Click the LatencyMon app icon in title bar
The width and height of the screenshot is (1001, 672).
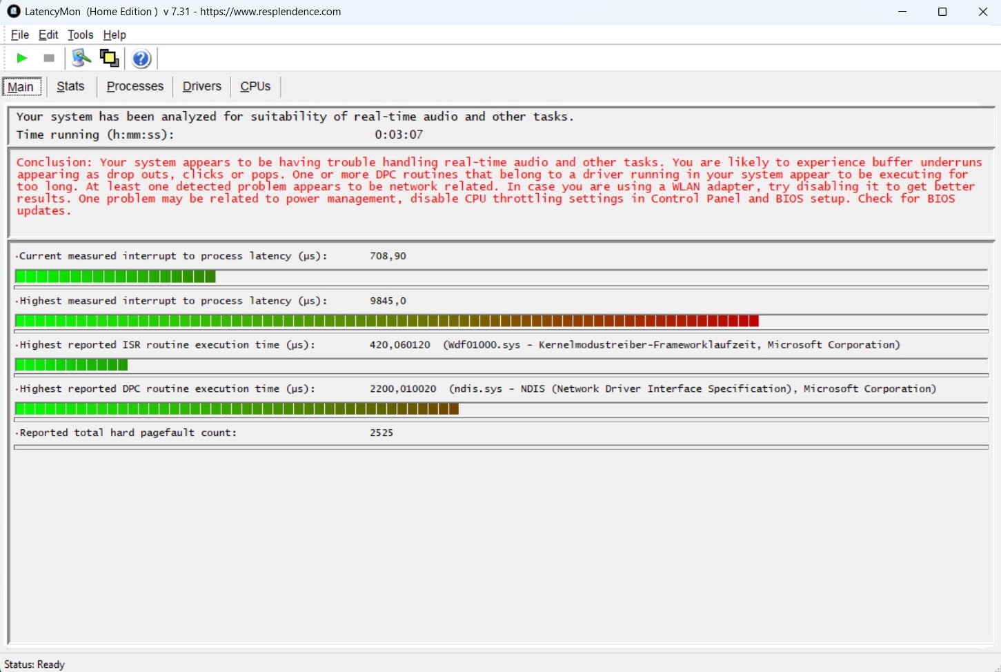tap(14, 12)
